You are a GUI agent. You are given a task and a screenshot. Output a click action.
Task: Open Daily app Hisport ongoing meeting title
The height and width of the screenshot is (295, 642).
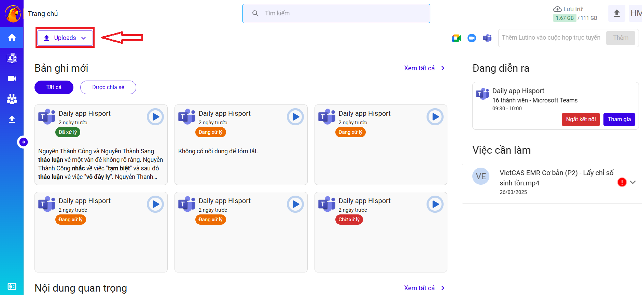click(518, 91)
